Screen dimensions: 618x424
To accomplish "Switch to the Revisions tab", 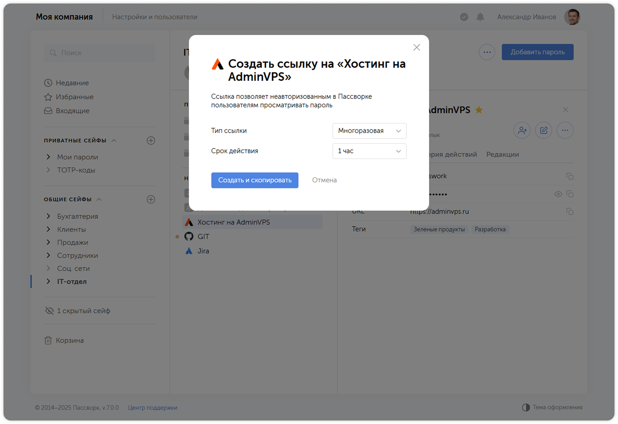I will tap(502, 154).
